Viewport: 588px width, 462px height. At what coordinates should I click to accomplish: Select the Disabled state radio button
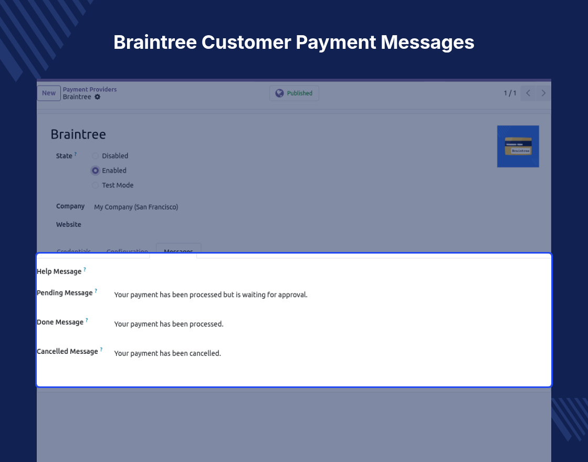coord(95,155)
